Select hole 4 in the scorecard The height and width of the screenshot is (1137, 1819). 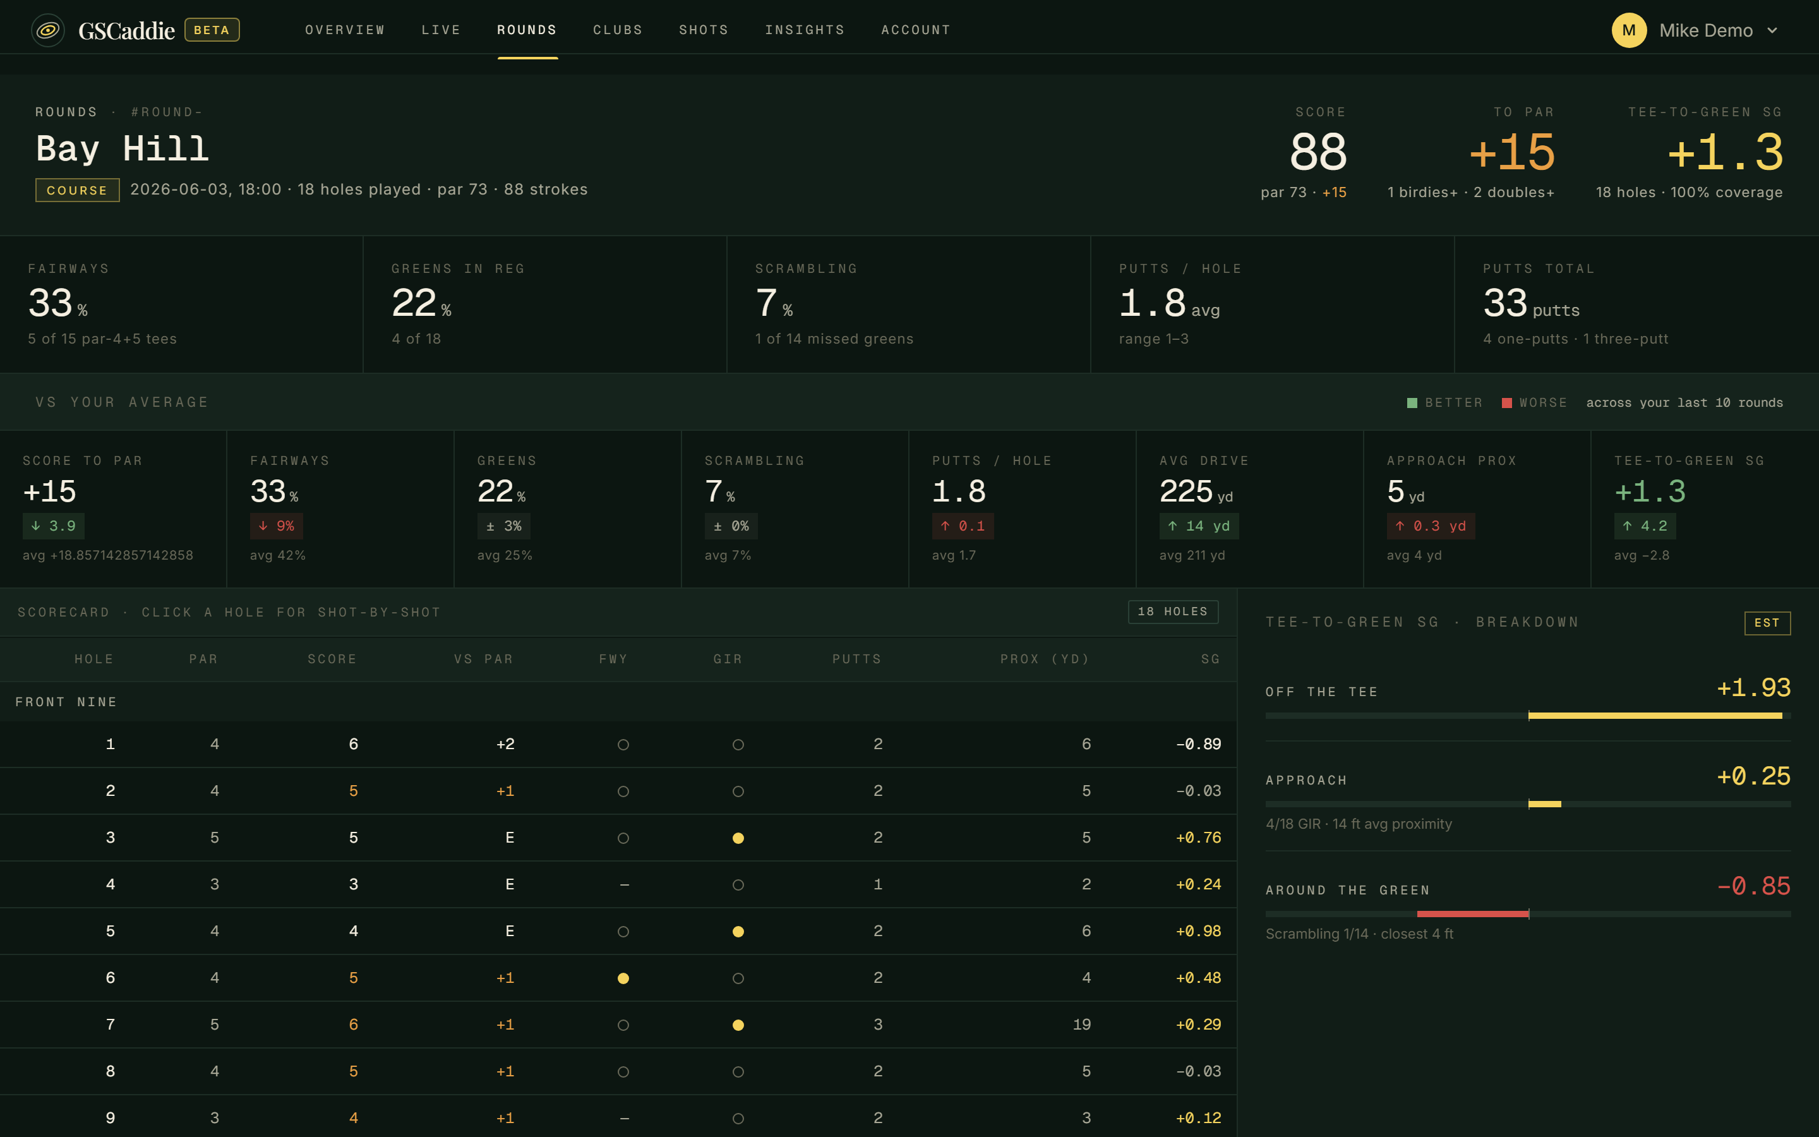[x=618, y=884]
